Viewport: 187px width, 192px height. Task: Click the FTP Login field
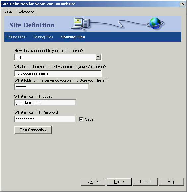(x=45, y=103)
